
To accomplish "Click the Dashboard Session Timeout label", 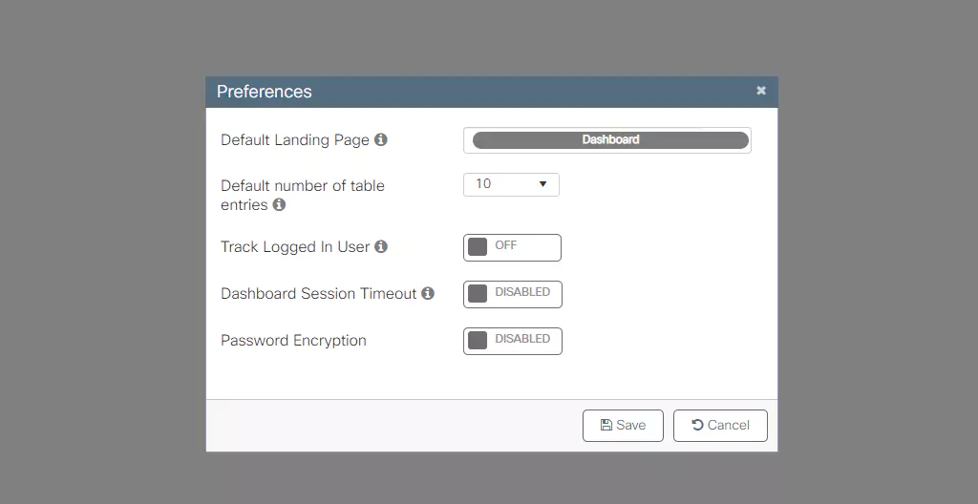I will click(319, 293).
